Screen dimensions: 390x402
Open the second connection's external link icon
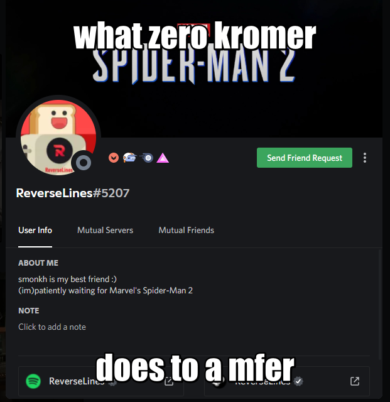coord(355,381)
